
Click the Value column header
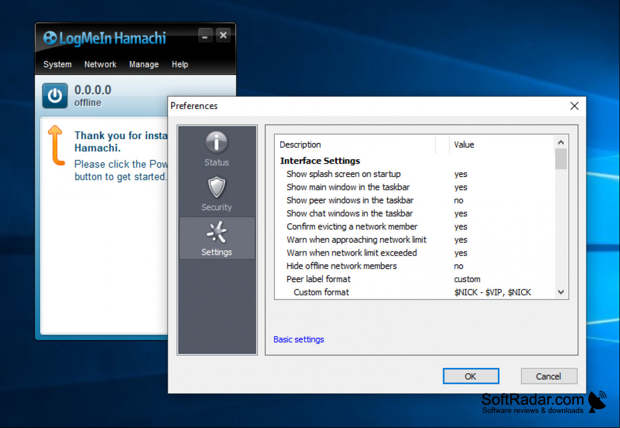[x=501, y=145]
